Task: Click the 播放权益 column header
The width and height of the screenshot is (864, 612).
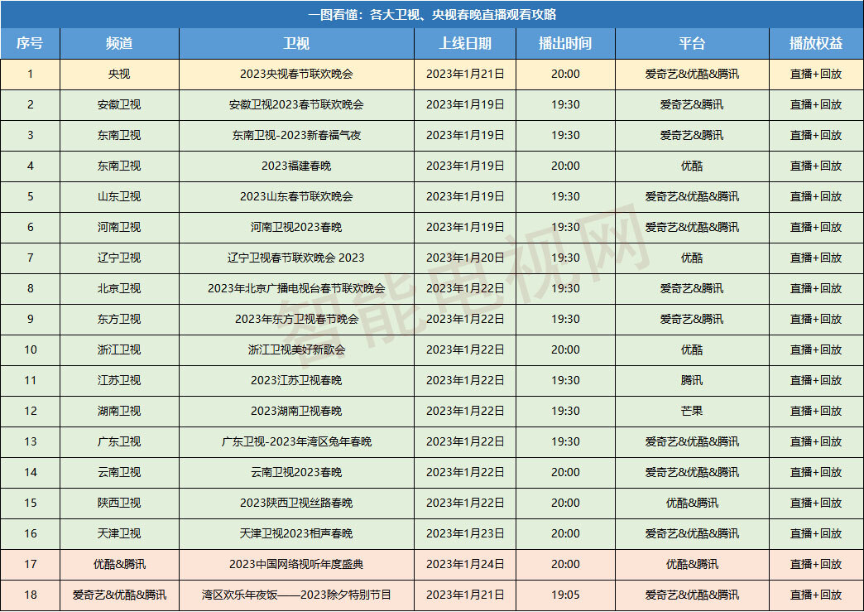Action: pos(816,44)
